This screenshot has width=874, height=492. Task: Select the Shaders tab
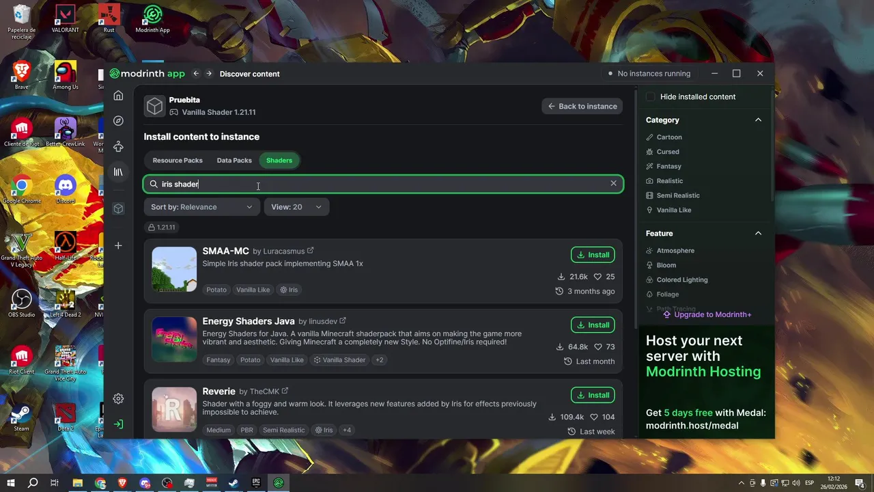279,160
